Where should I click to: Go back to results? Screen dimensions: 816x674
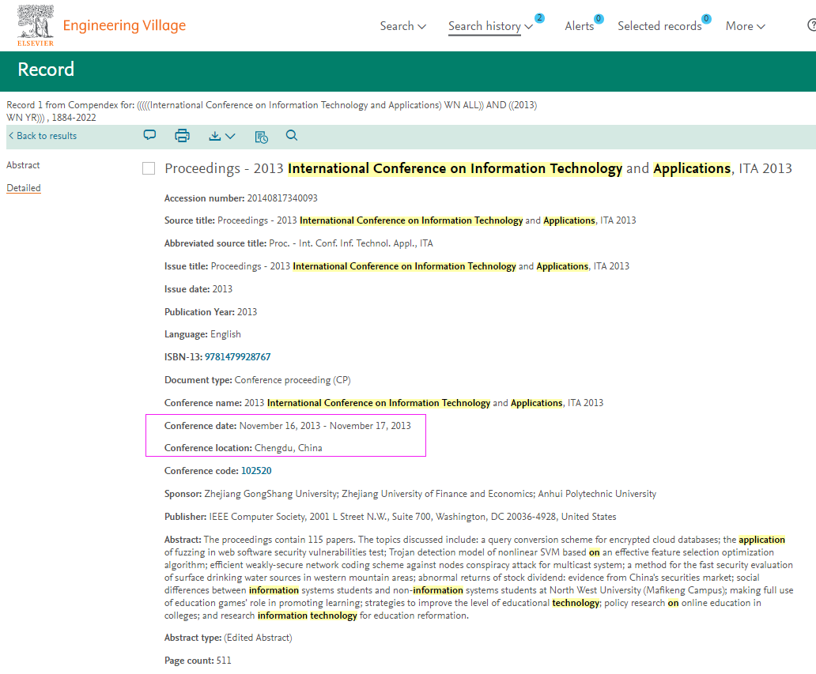coord(43,136)
